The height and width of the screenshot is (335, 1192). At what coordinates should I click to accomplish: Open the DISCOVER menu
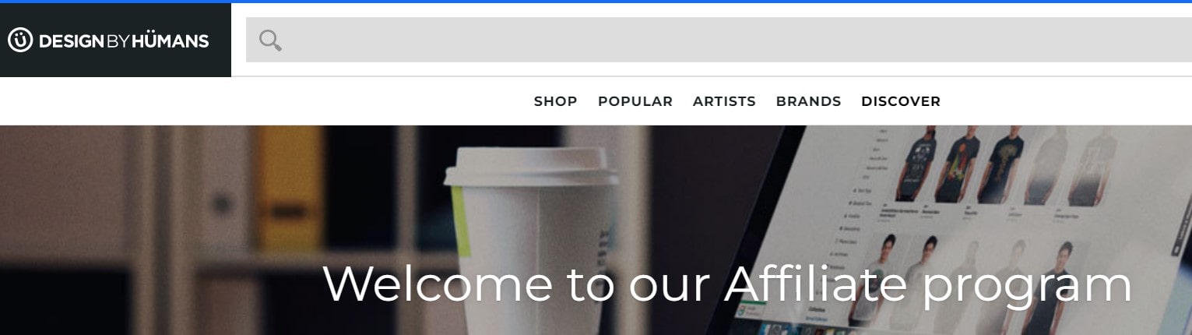pyautogui.click(x=901, y=101)
